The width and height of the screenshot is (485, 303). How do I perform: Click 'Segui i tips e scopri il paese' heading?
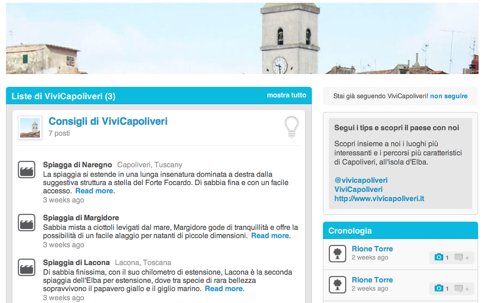coord(397,128)
